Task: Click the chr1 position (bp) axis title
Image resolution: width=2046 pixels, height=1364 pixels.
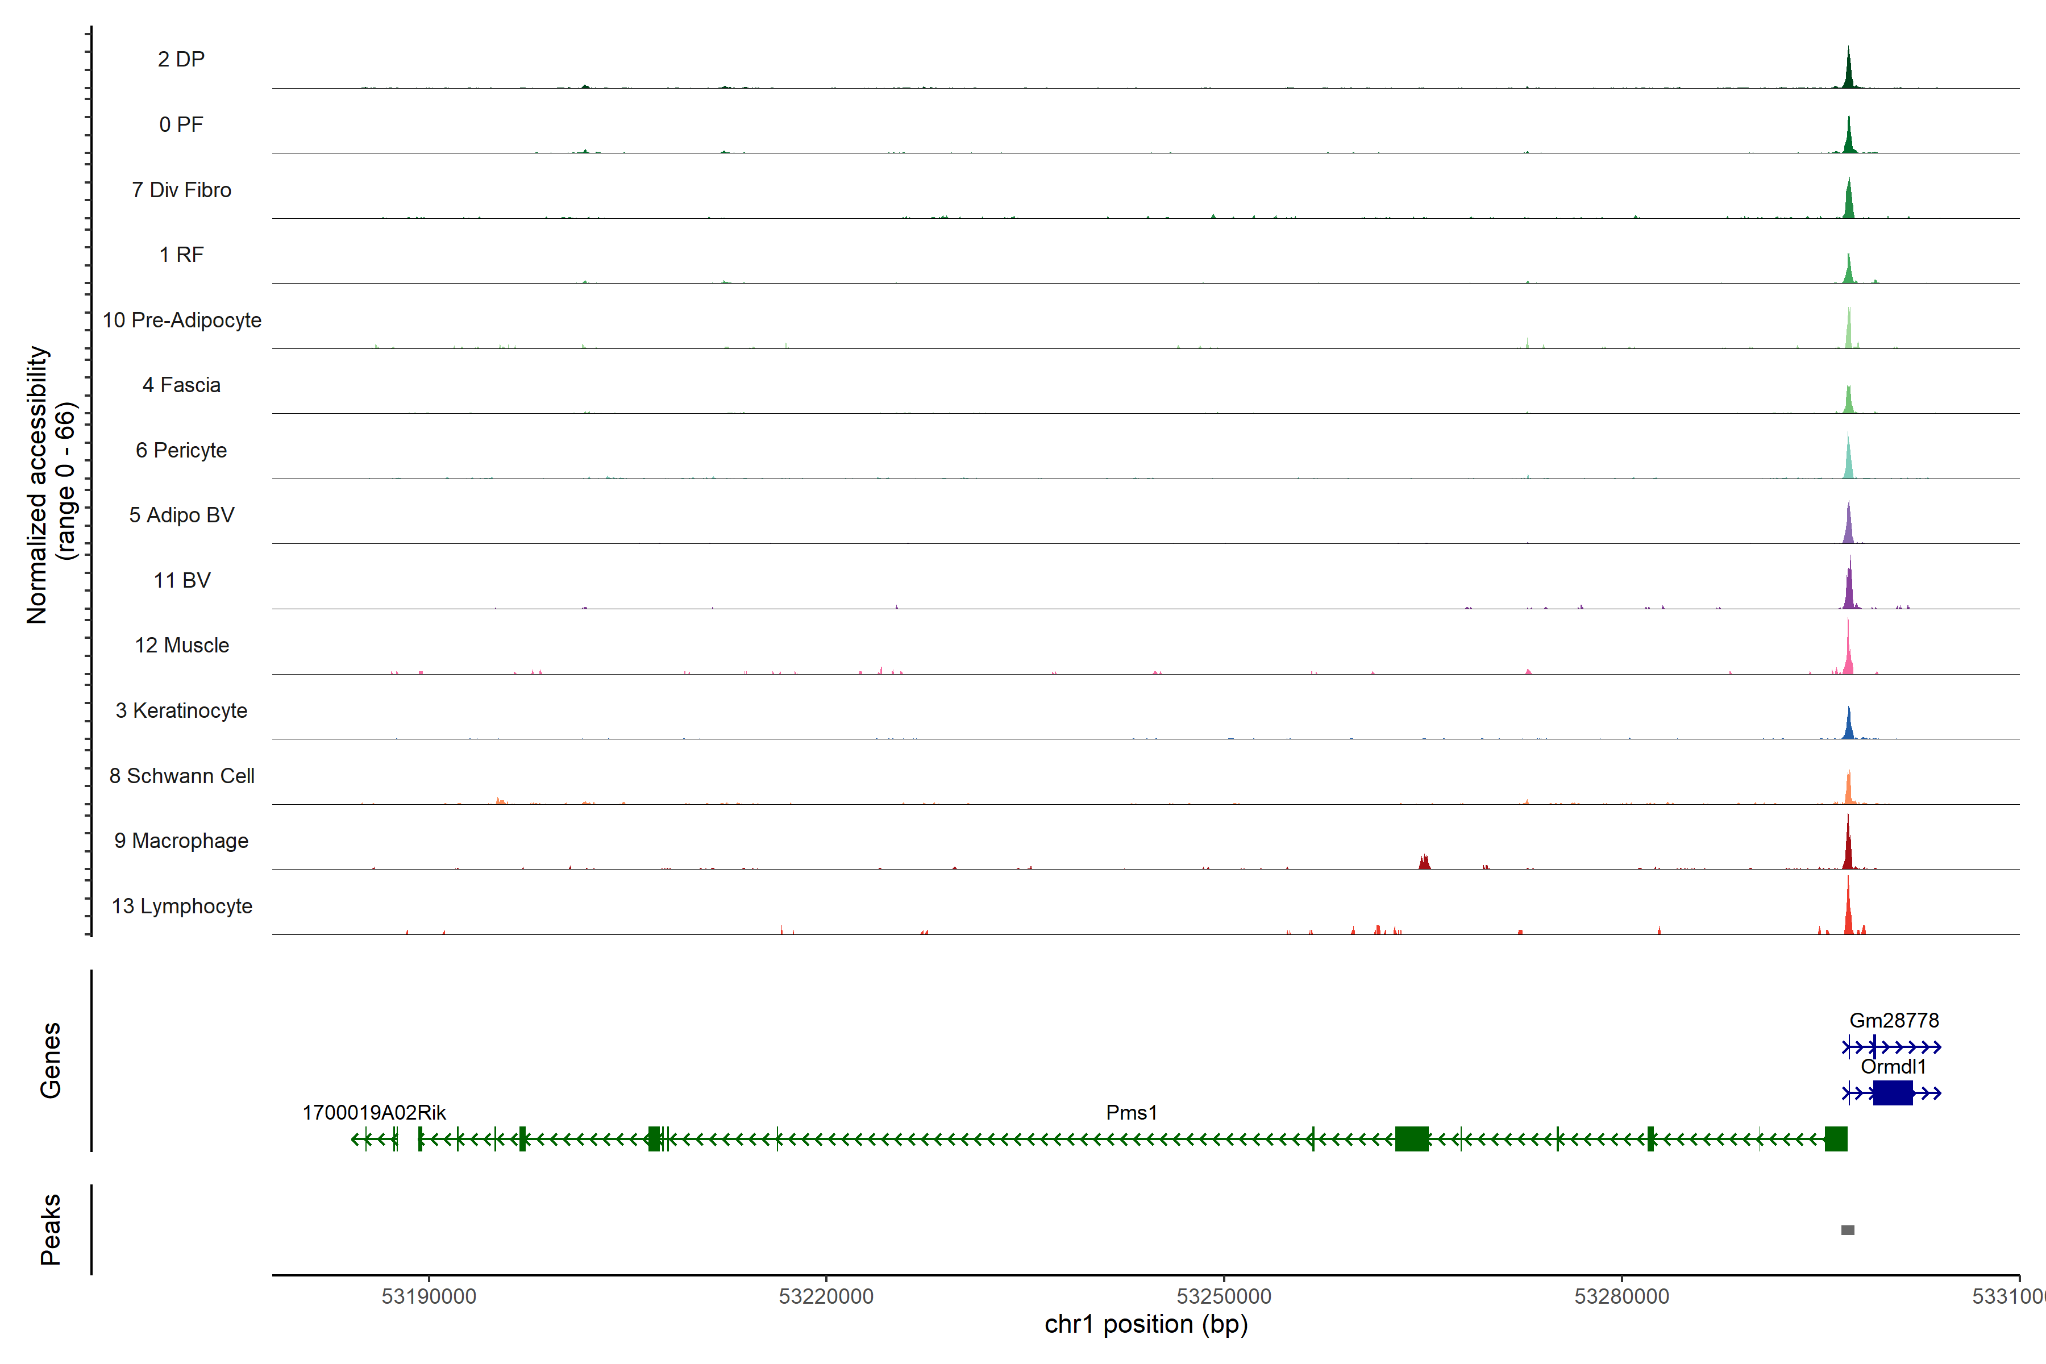Action: pos(1146,1325)
